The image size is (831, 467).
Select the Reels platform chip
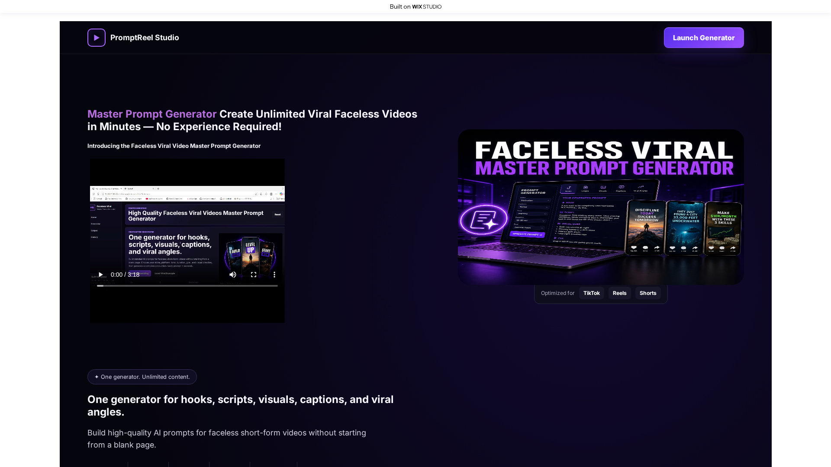coord(619,293)
